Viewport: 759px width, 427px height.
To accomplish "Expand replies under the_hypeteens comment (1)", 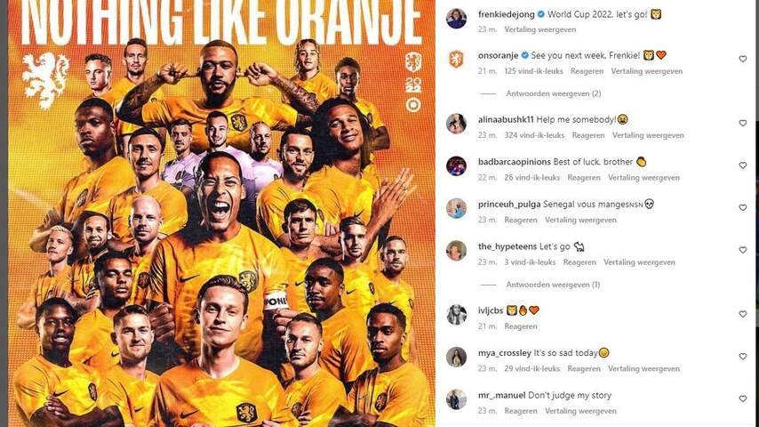I will tap(553, 285).
